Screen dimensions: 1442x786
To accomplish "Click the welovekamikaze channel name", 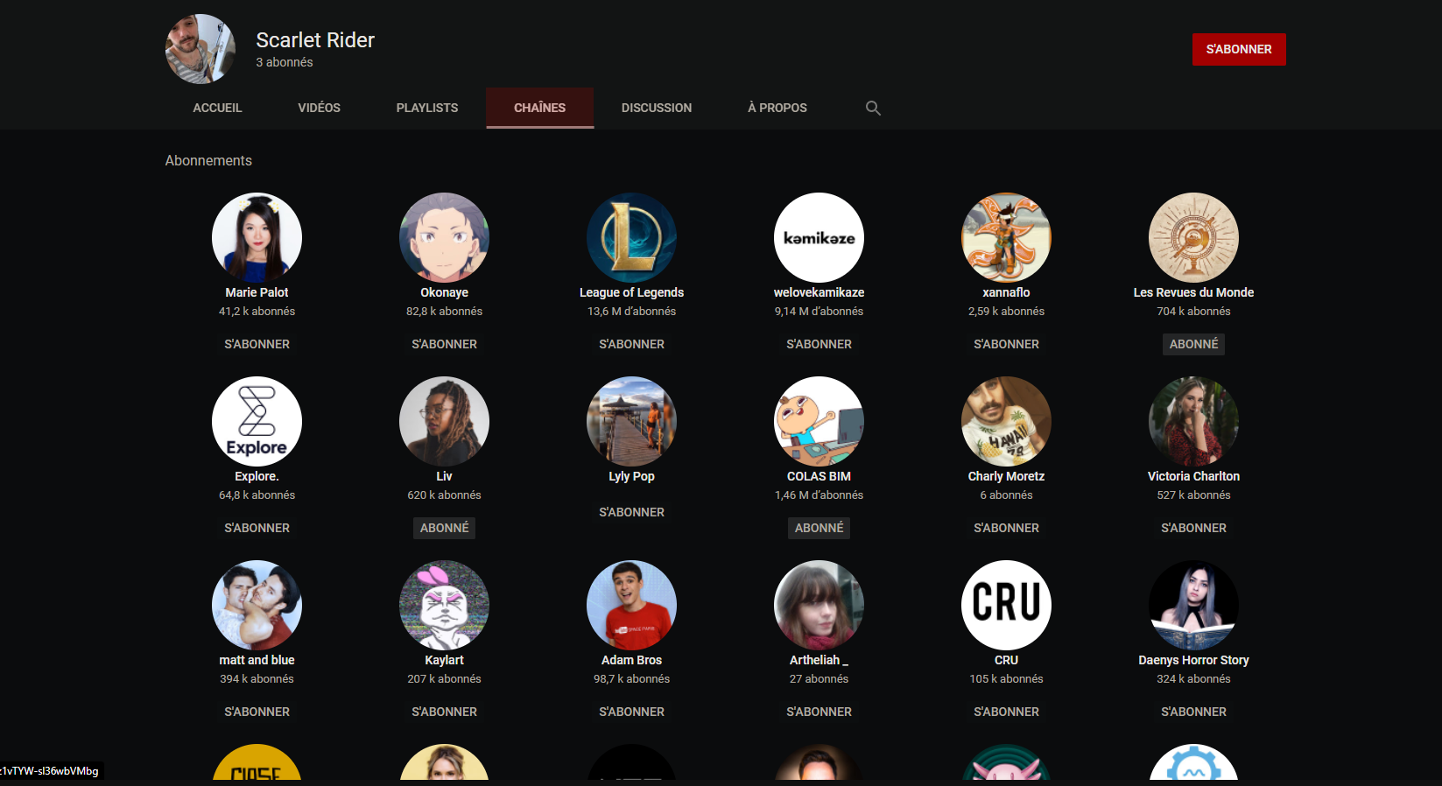I will point(819,292).
